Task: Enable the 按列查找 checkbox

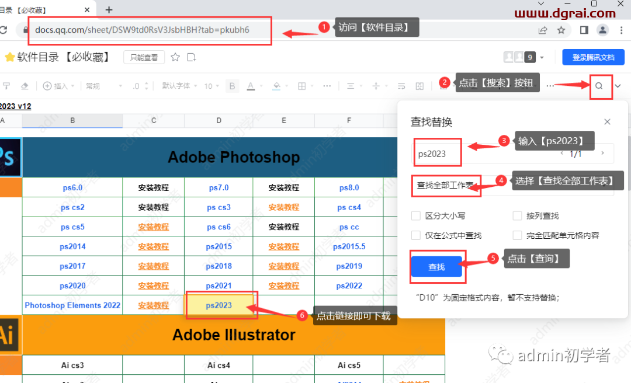Action: 517,215
